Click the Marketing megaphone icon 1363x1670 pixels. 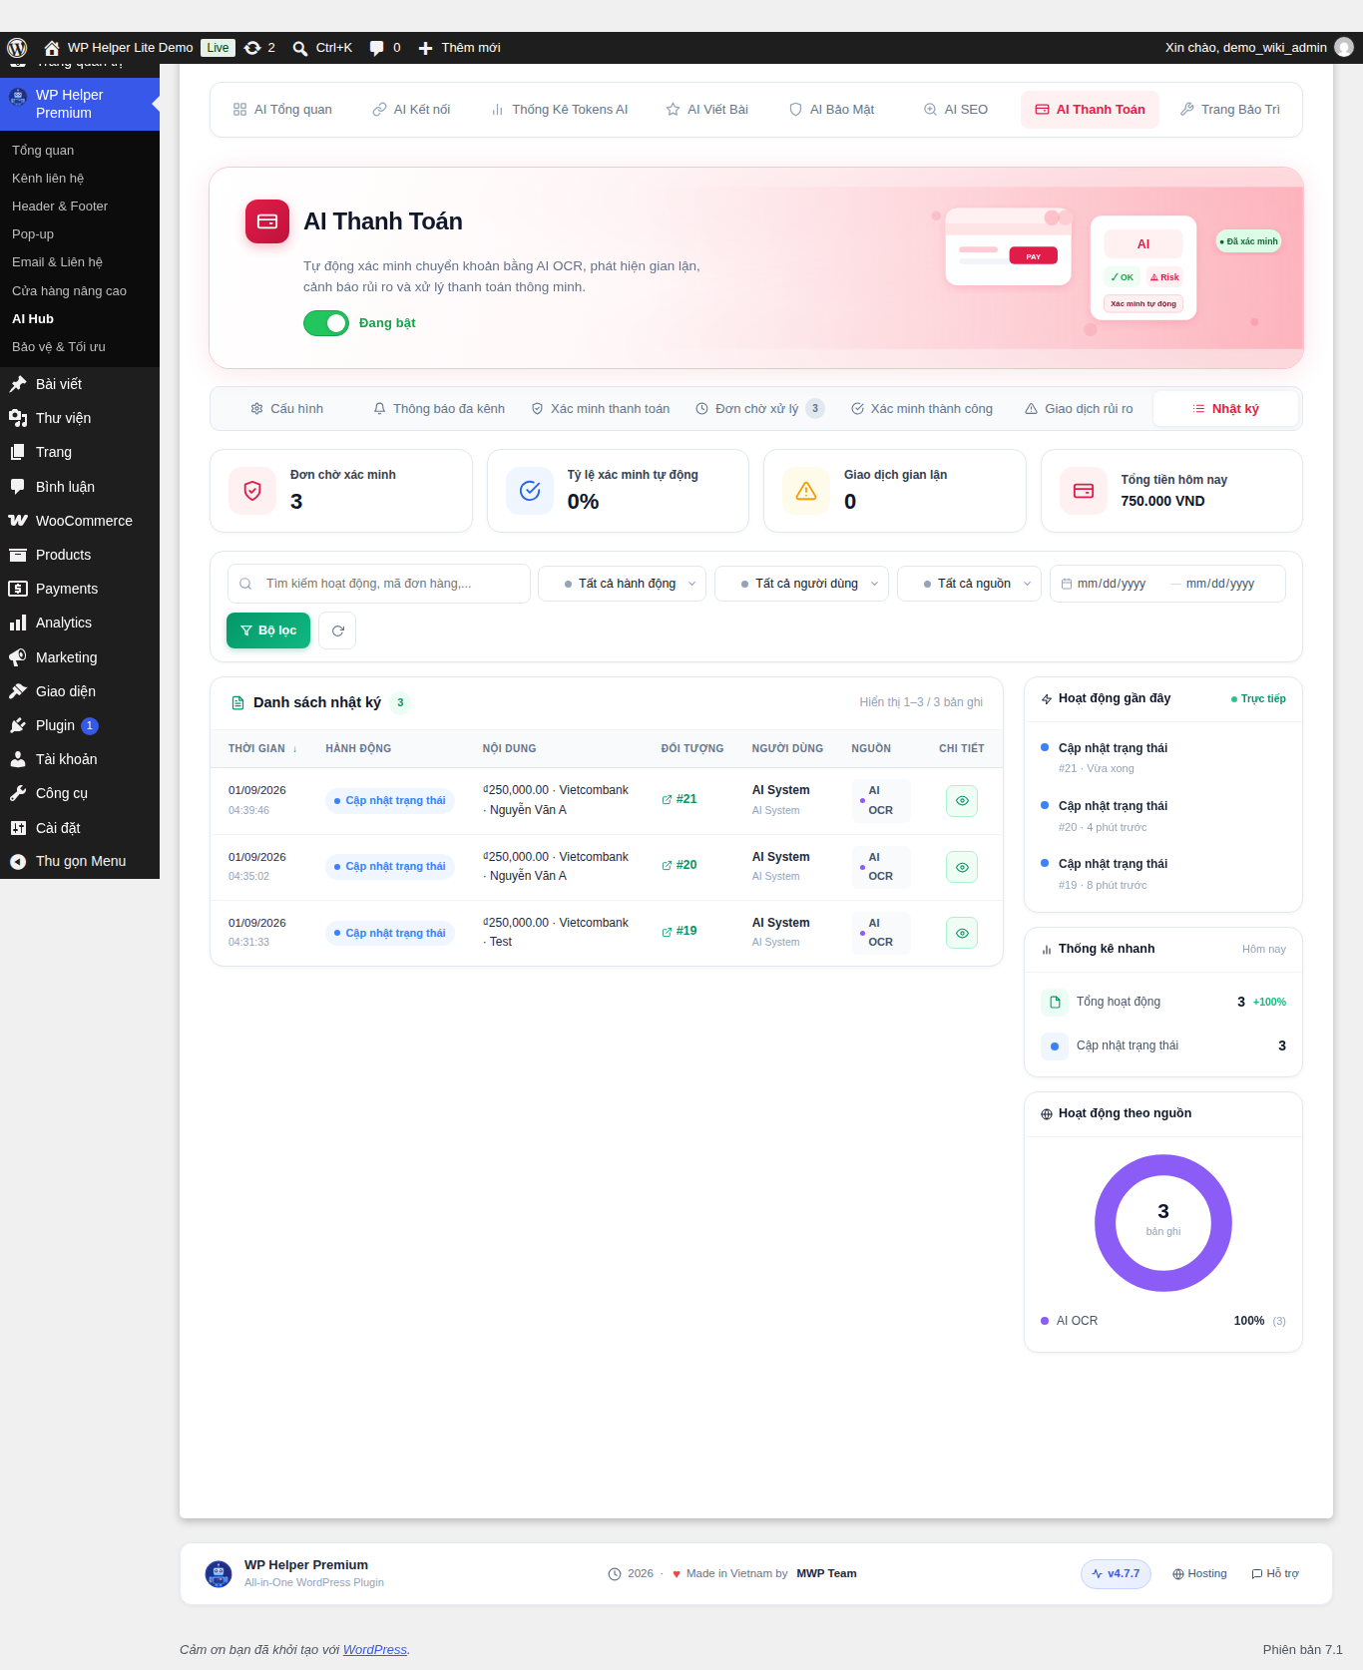pyautogui.click(x=18, y=657)
